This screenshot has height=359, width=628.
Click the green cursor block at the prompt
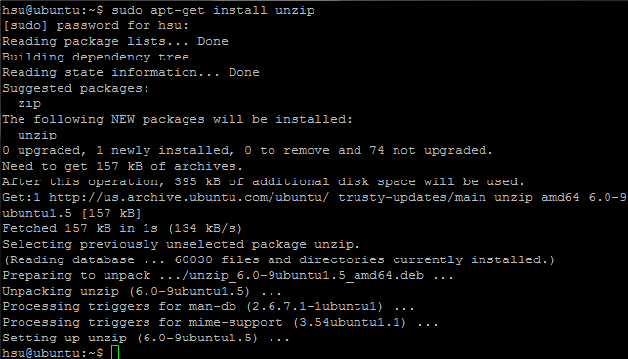(115, 352)
